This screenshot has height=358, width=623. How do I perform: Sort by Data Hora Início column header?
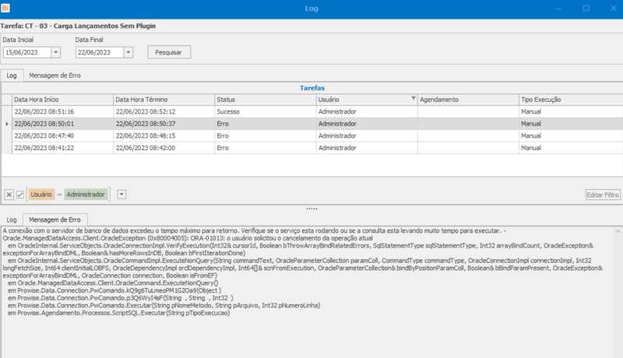[63, 100]
